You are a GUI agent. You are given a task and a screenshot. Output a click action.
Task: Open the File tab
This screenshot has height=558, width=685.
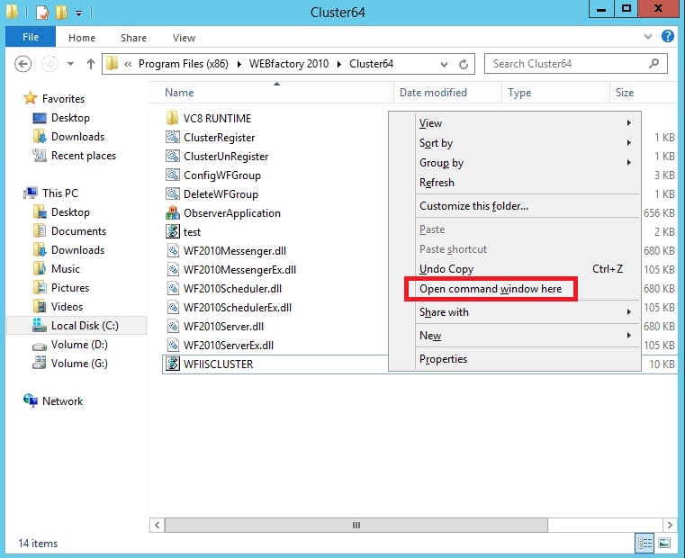(31, 37)
